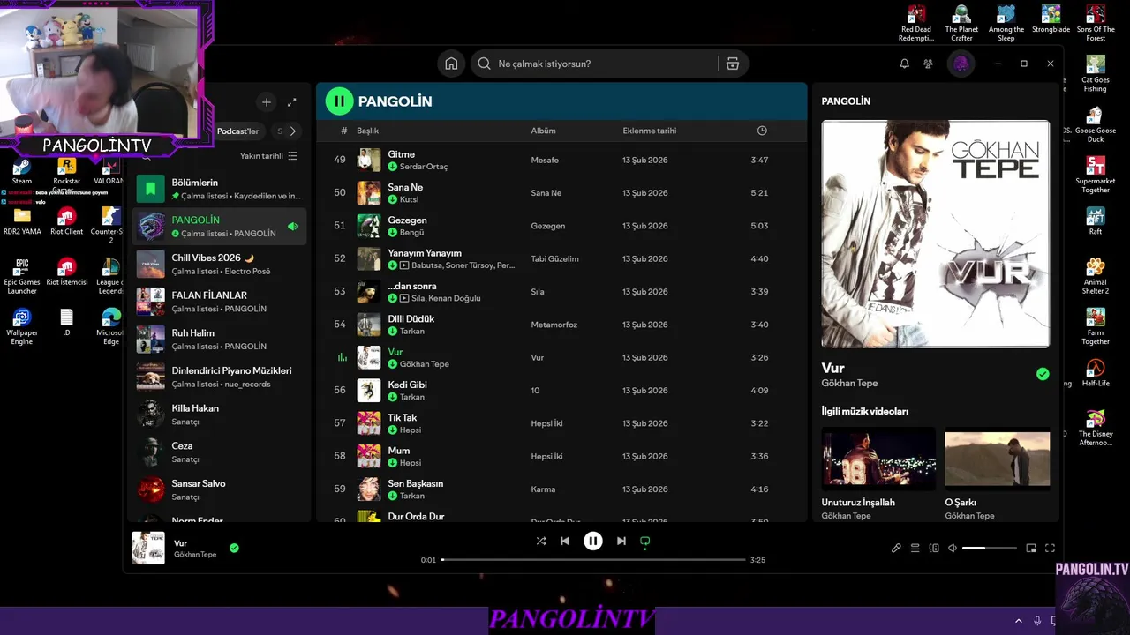Screen dimensions: 1130x635
Task: Open the large Vur album cover
Action: tap(936, 234)
